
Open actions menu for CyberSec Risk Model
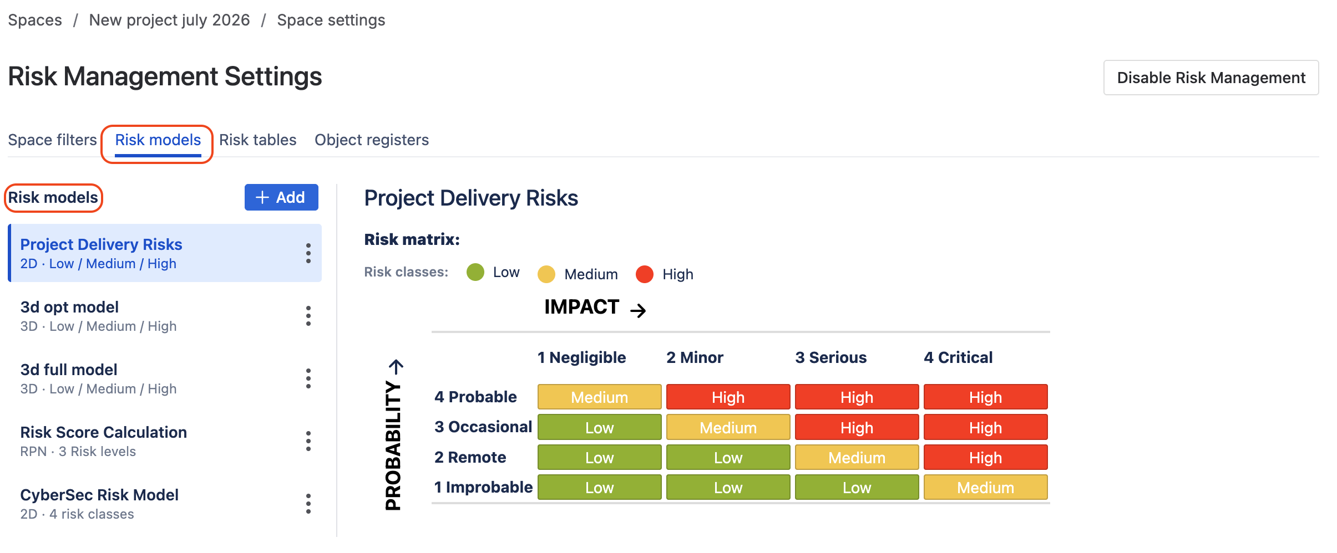(308, 504)
